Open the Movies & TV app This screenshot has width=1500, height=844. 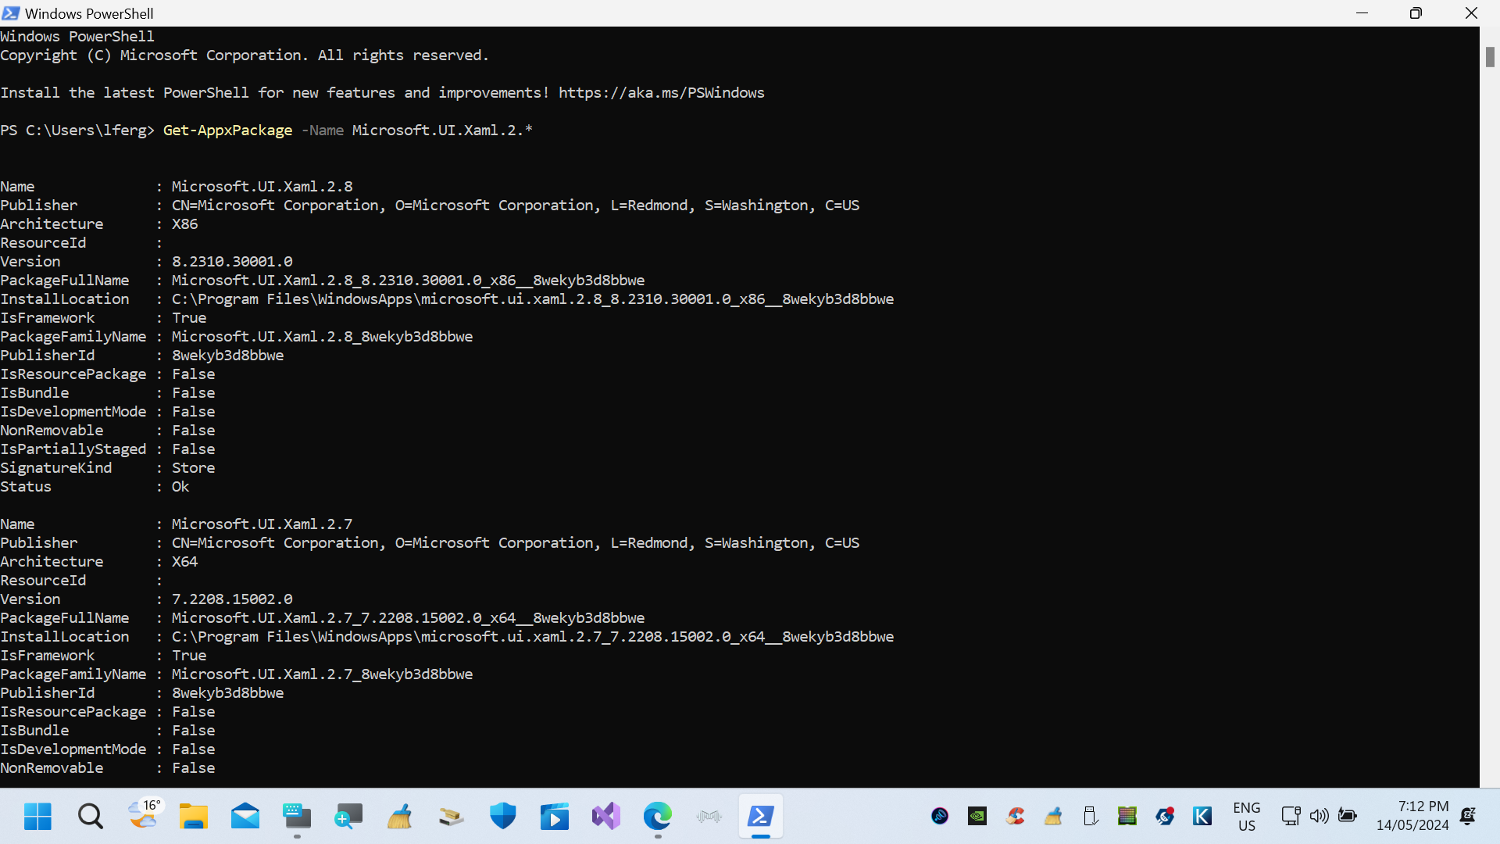point(555,816)
